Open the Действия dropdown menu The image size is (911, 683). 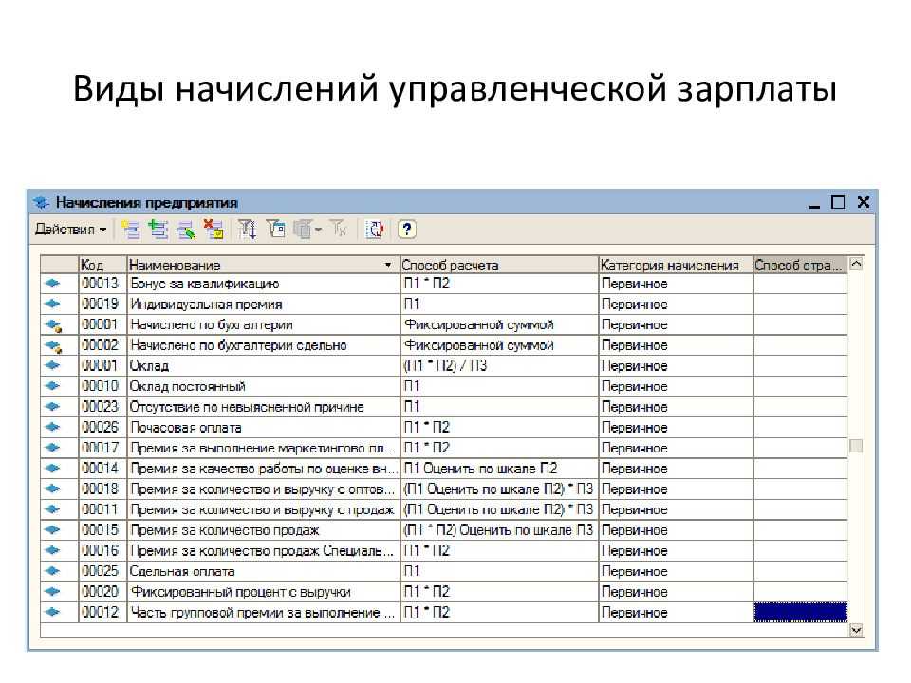point(71,230)
